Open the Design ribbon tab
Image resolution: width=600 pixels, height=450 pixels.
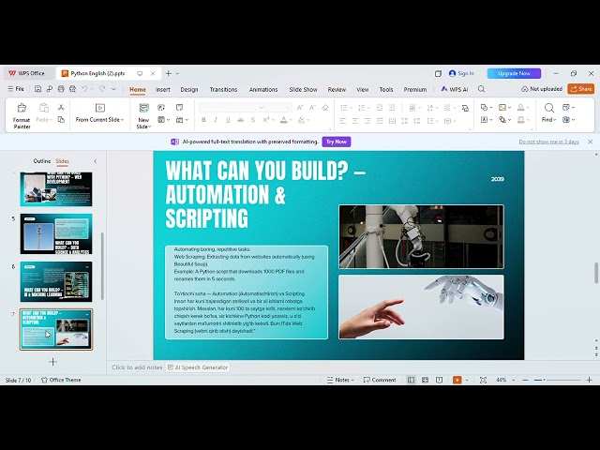(x=189, y=90)
